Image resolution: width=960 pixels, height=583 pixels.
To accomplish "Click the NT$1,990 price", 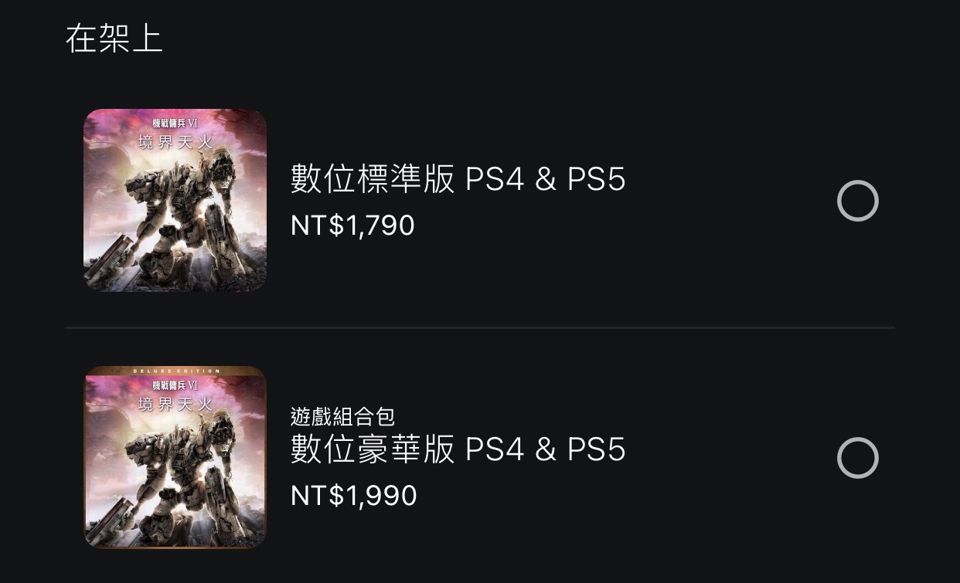I will tap(354, 496).
